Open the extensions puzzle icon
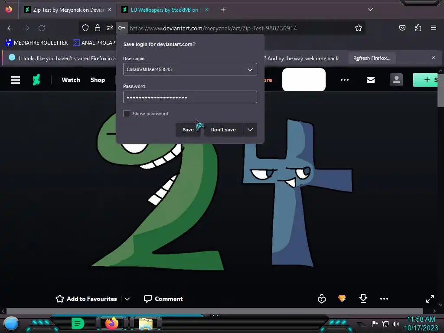Screen dimensions: 444x333 [x=418, y=28]
